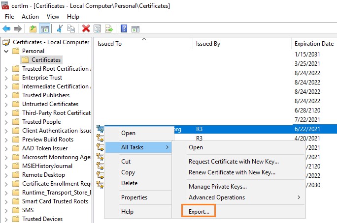
Task: Click the Up one level toolbar icon
Action: (x=33, y=28)
